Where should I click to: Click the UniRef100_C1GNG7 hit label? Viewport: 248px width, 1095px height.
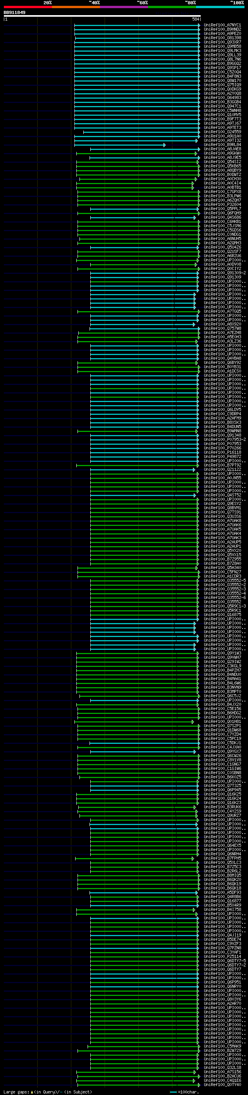point(222,764)
